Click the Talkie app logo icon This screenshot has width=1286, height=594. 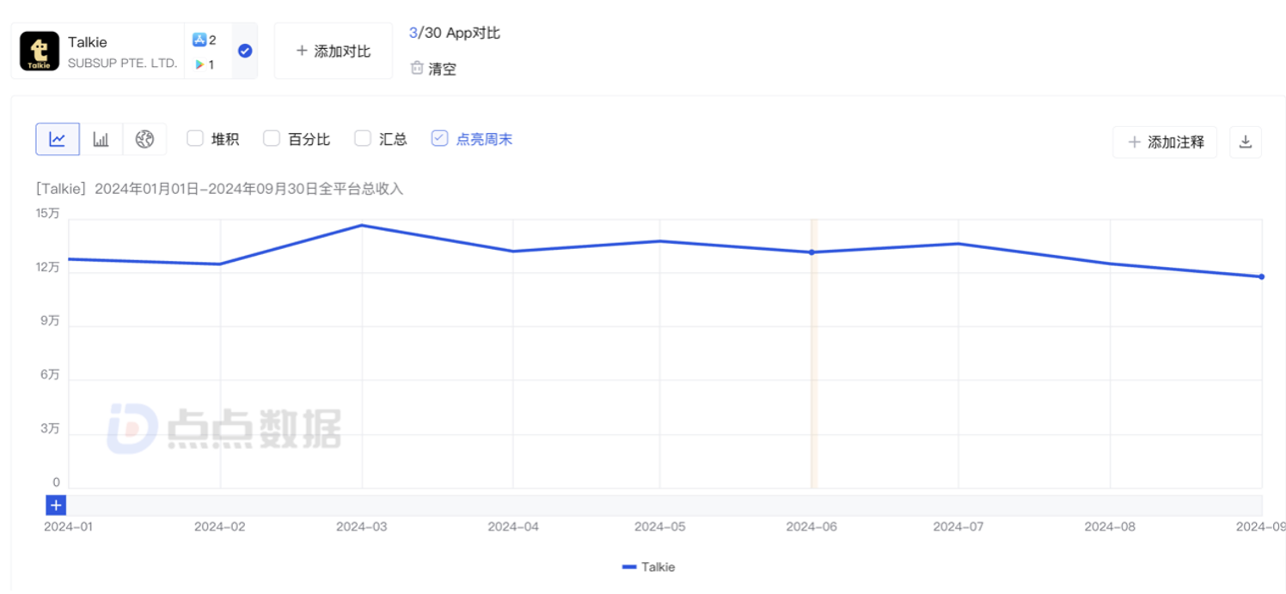coord(40,52)
